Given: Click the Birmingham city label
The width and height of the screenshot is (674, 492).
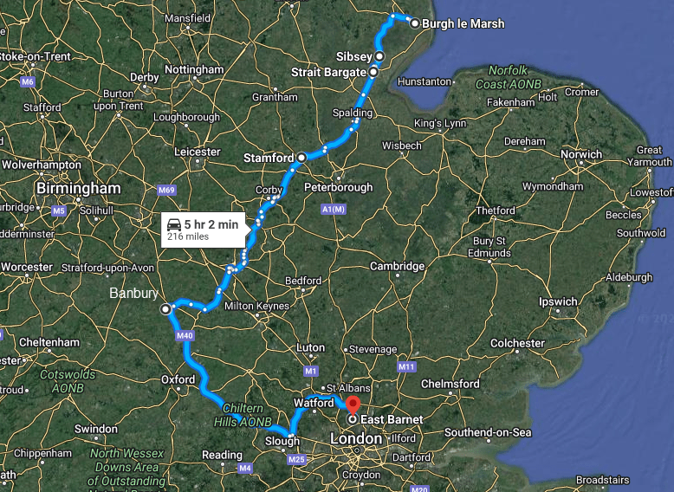Looking at the screenshot, I should (79, 188).
